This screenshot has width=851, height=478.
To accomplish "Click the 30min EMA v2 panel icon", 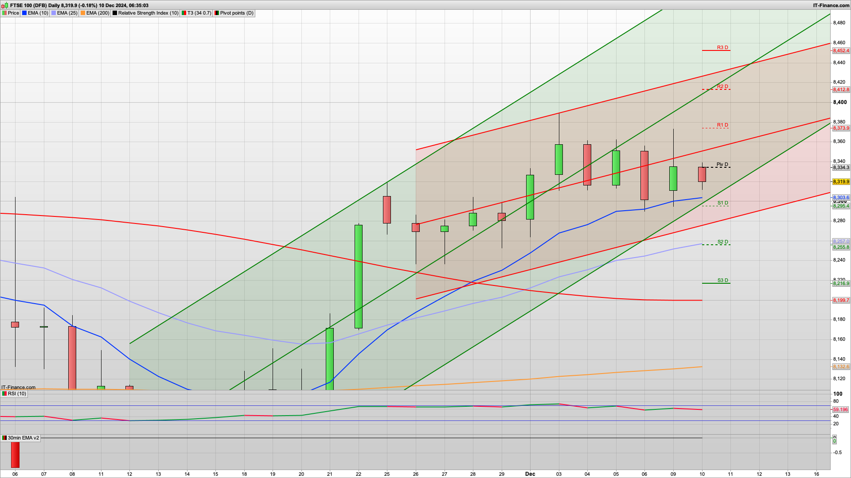I will [x=4, y=438].
